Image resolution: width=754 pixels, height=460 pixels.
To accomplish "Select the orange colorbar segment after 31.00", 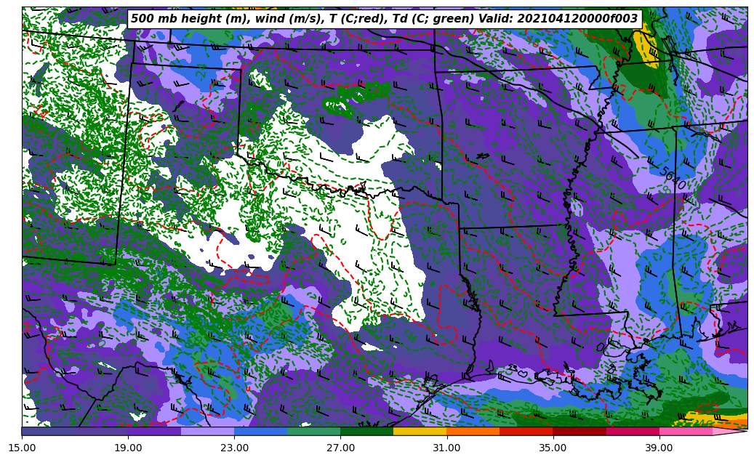I will click(x=473, y=431).
